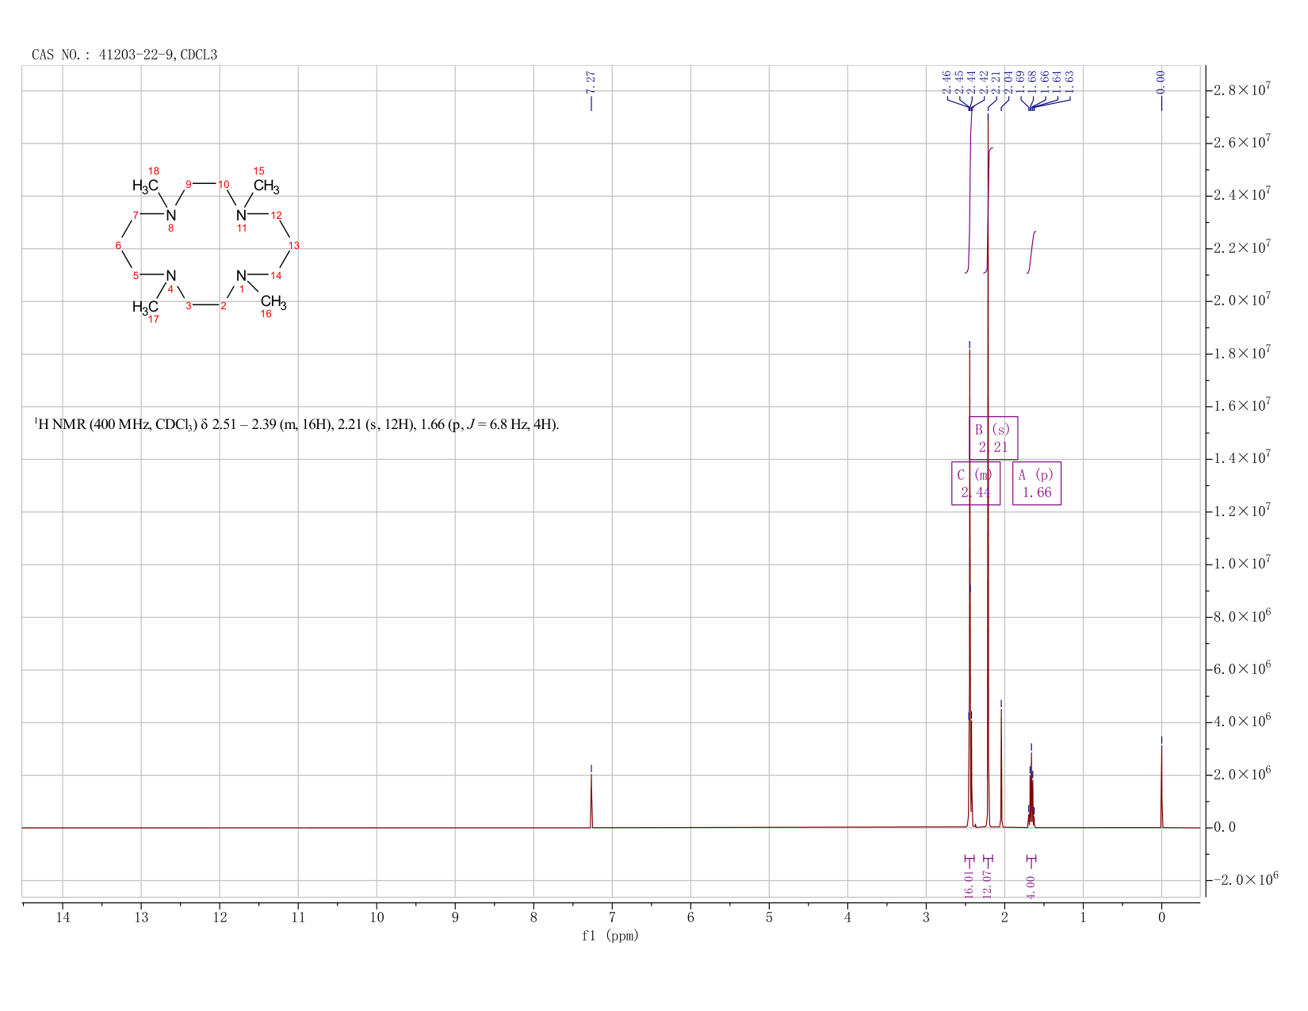This screenshot has width=1308, height=1011.
Task: Select the 1.63 peak label at top
Action: (x=1069, y=81)
